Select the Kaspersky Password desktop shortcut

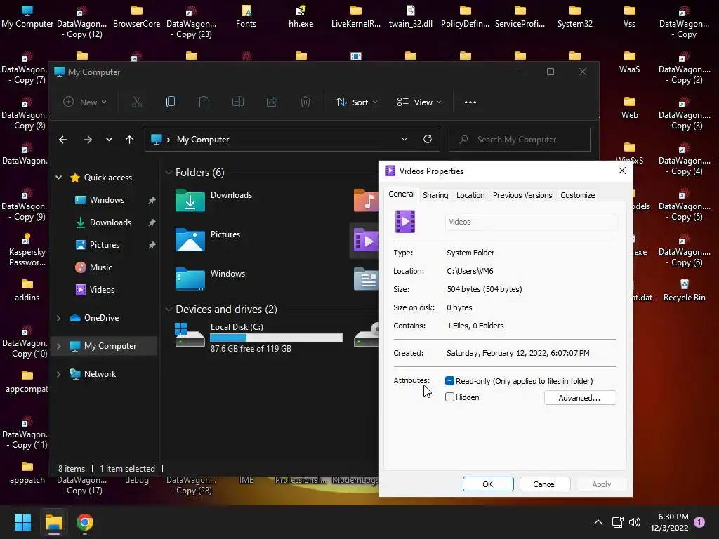point(27,251)
